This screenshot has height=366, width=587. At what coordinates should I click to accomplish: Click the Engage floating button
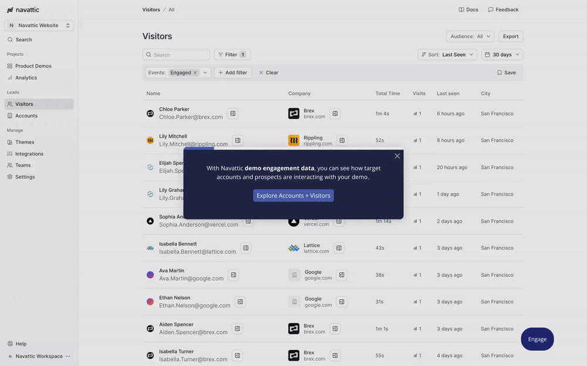(537, 339)
